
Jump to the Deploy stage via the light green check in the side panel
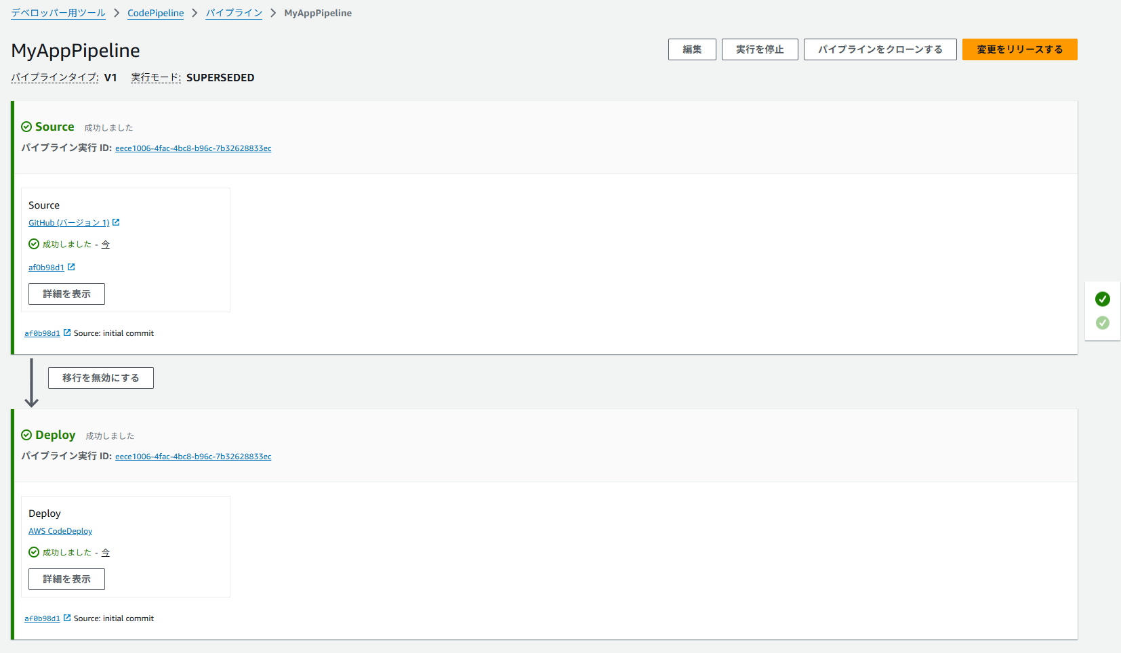1103,322
